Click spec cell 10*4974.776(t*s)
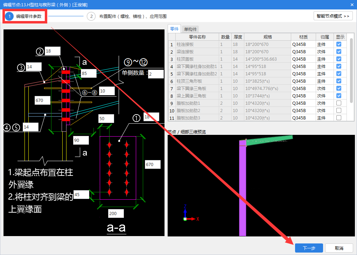The width and height of the screenshot is (357, 255). (267, 88)
